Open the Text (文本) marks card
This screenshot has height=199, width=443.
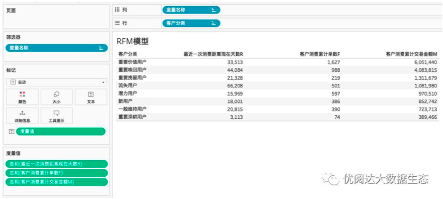(91, 97)
